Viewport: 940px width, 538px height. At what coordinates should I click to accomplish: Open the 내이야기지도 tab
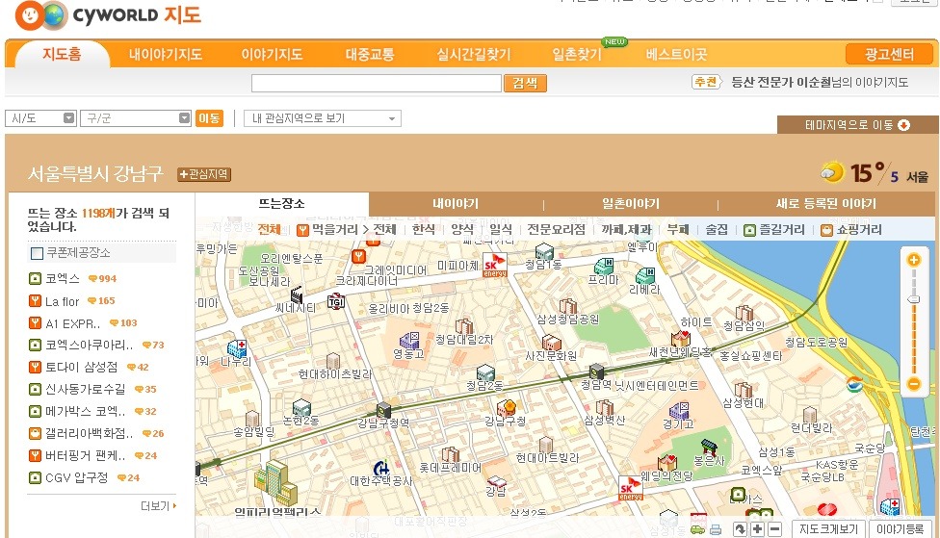[x=165, y=54]
